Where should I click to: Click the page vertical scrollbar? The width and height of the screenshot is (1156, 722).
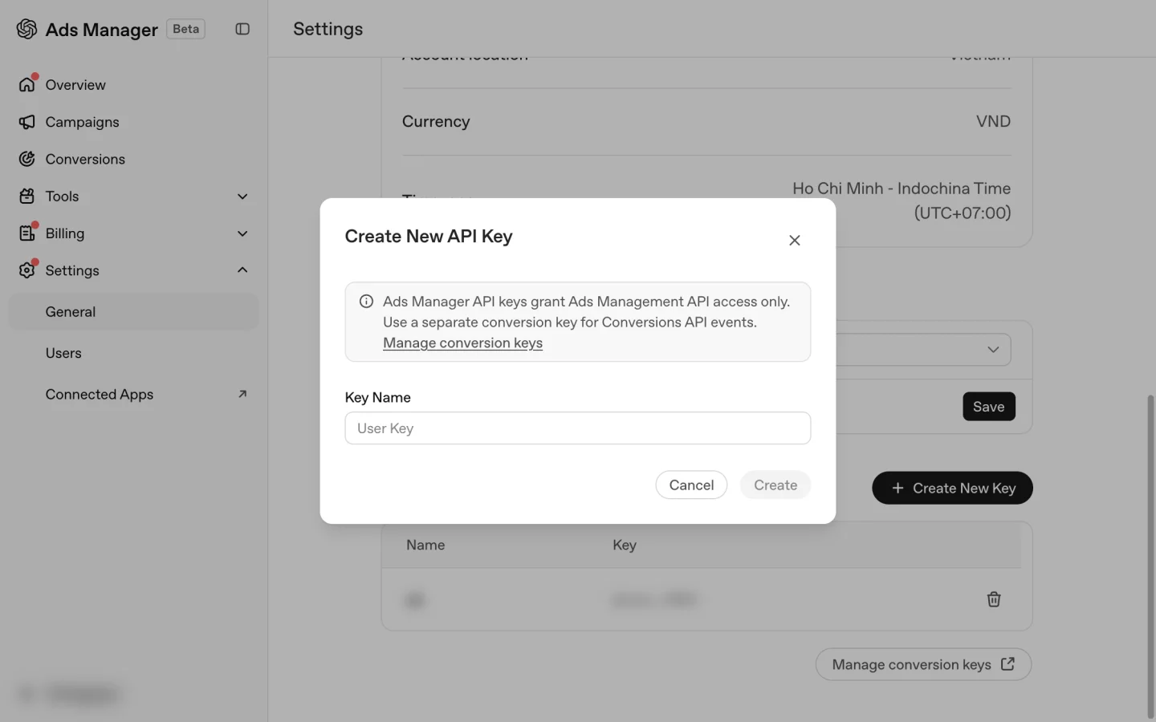point(1150,555)
